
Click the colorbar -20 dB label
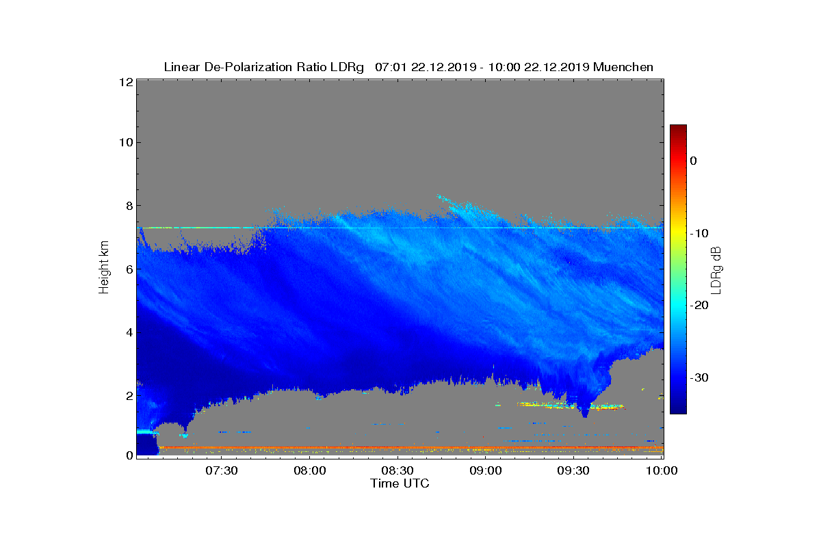click(x=699, y=306)
